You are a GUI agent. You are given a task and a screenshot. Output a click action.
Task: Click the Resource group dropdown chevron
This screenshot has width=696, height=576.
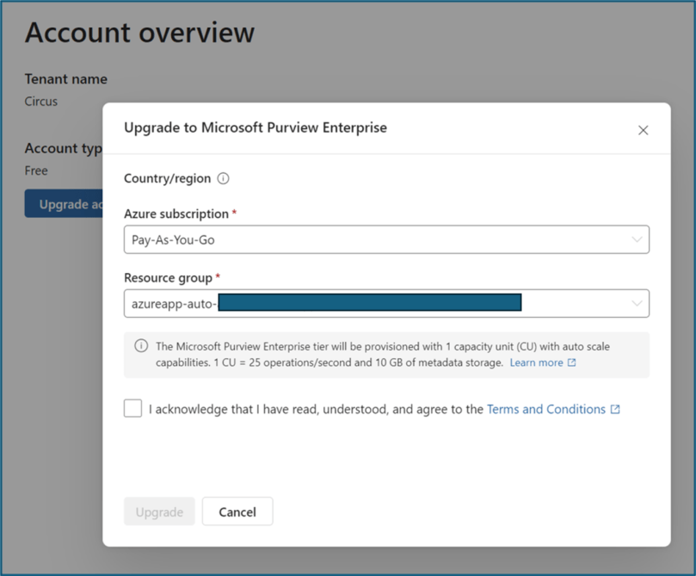coord(636,304)
